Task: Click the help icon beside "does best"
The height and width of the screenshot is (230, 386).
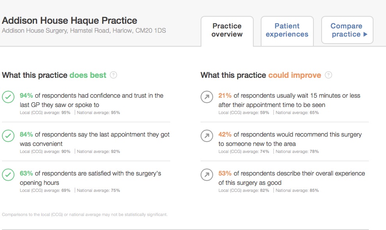Action: (x=114, y=75)
